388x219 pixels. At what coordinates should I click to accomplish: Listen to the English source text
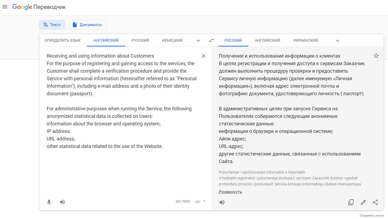[x=62, y=202]
